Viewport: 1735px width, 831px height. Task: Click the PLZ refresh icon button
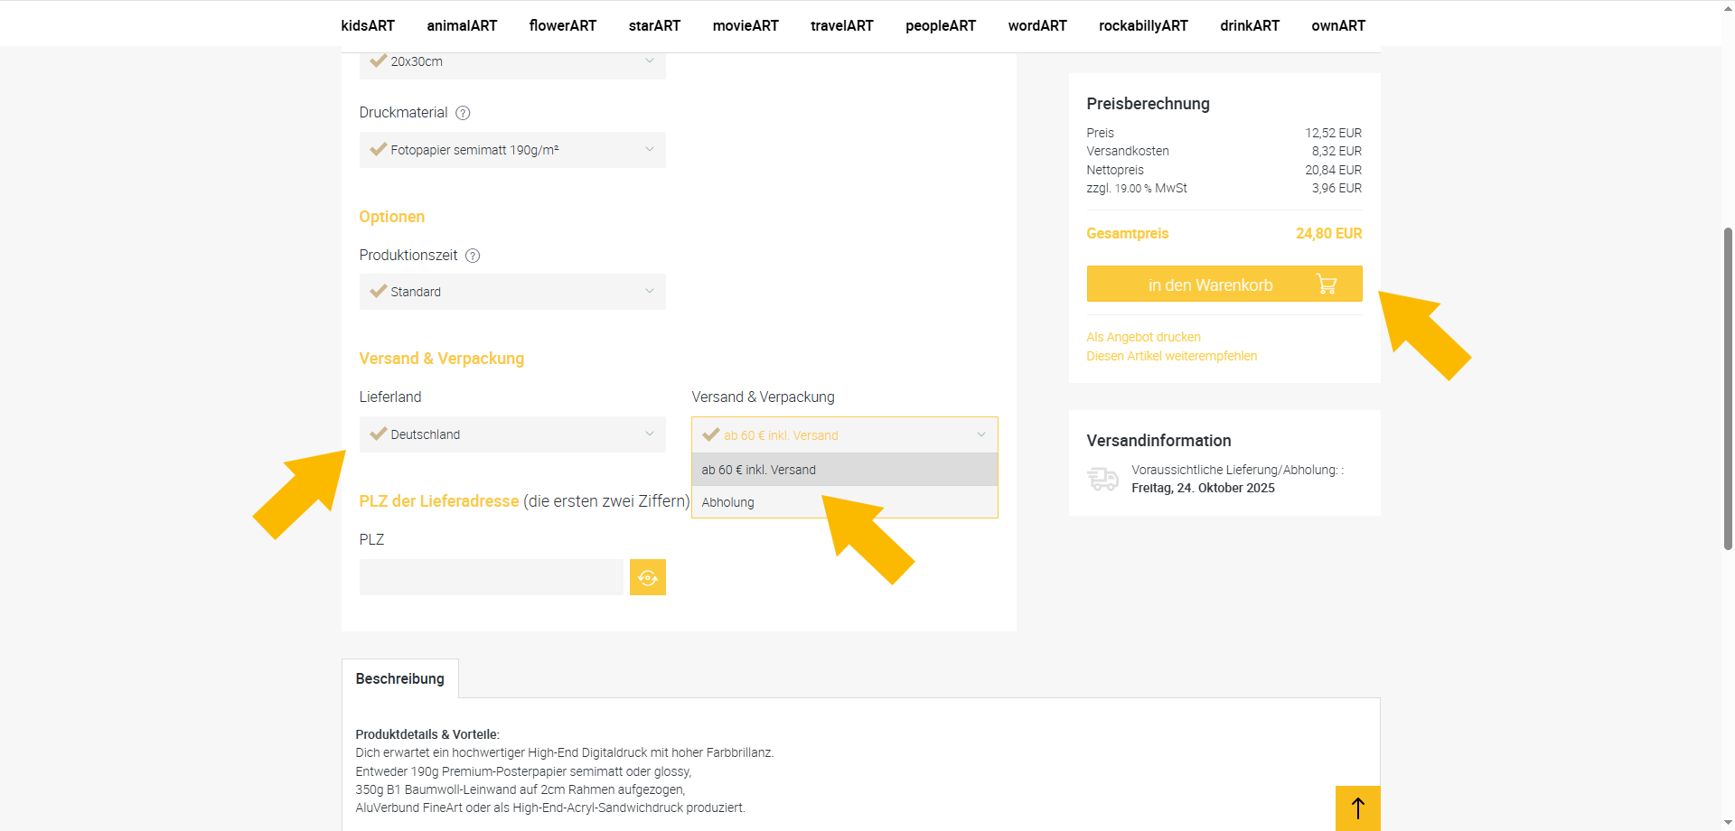[648, 577]
